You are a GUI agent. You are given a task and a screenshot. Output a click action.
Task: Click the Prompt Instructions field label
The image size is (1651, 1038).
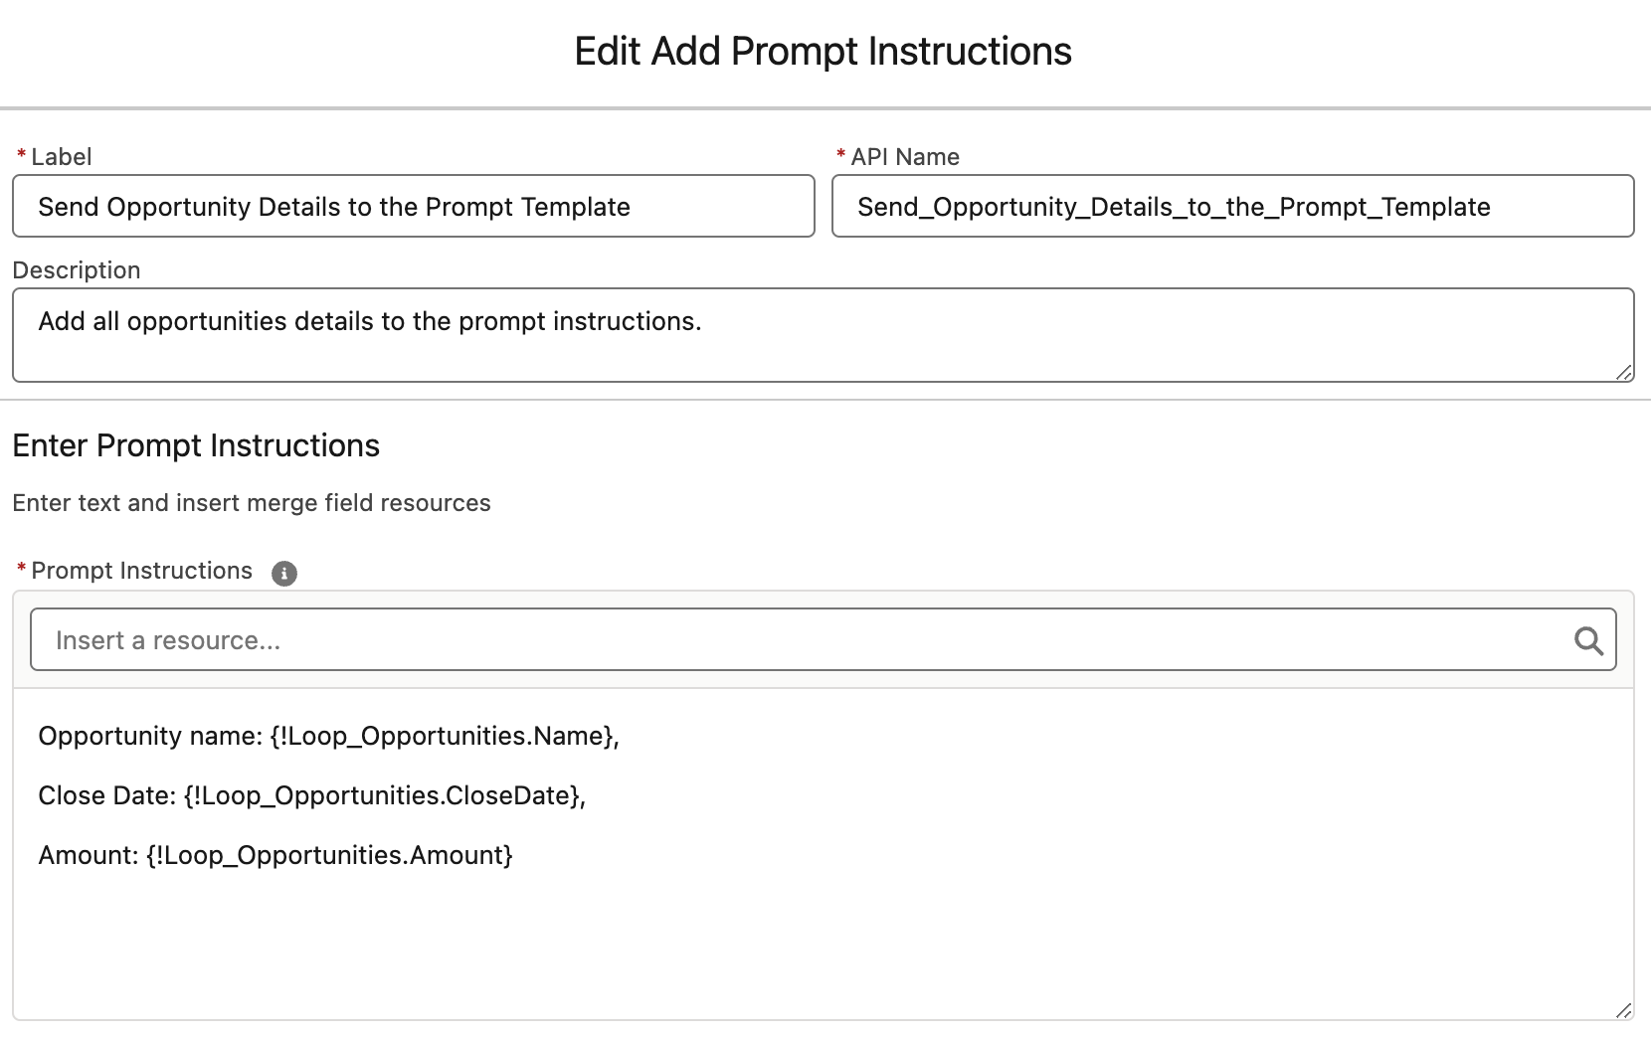tap(140, 571)
